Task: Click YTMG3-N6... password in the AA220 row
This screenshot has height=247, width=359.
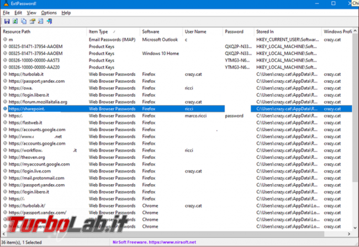Action: 237,67
